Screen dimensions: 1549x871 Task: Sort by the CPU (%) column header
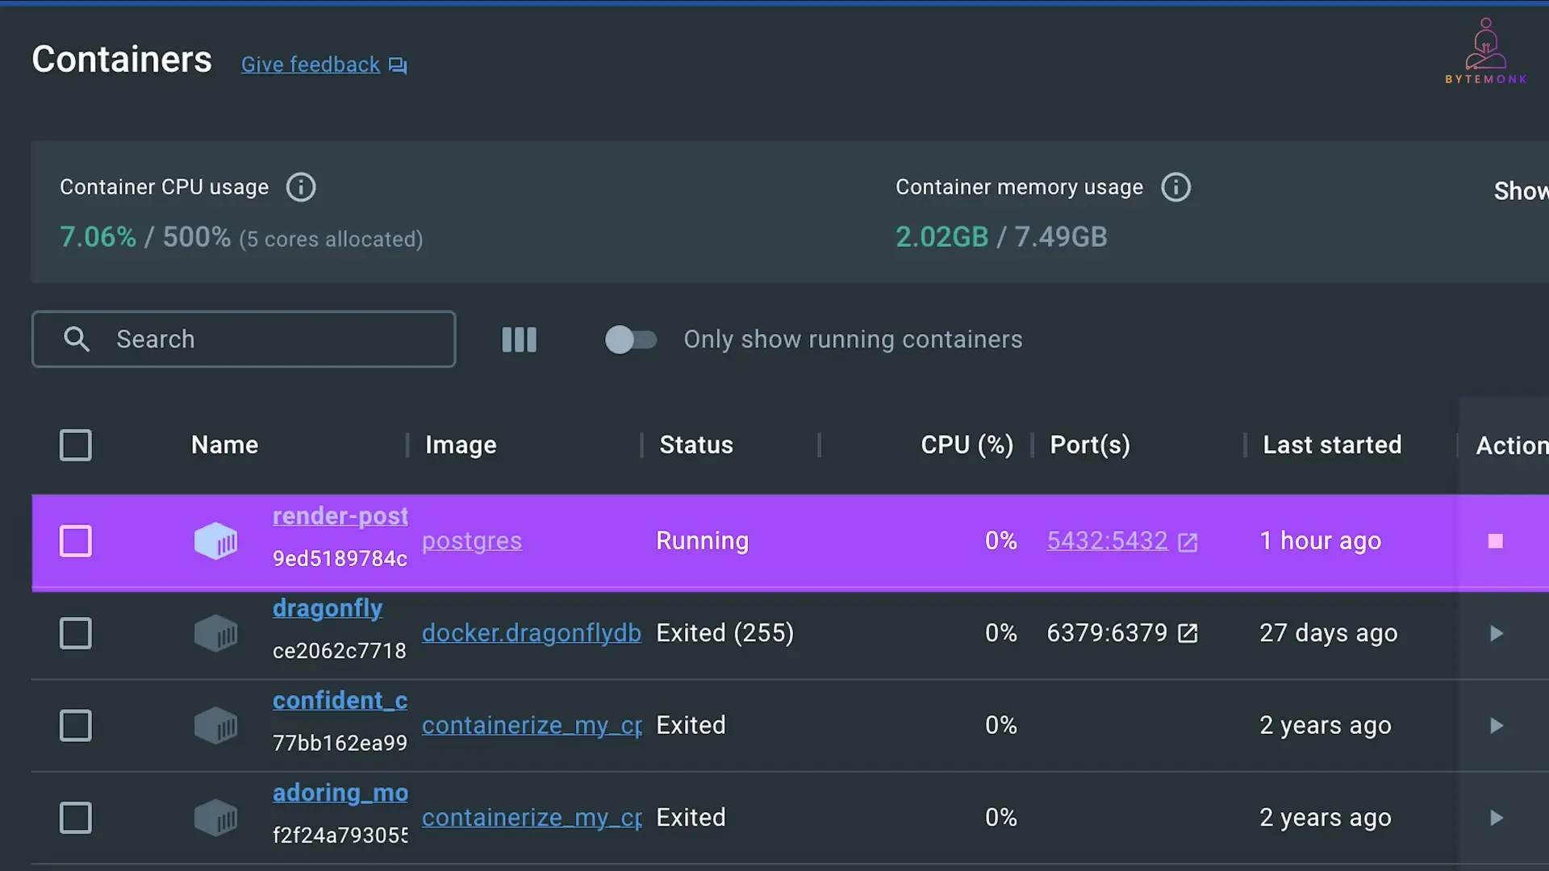[967, 445]
